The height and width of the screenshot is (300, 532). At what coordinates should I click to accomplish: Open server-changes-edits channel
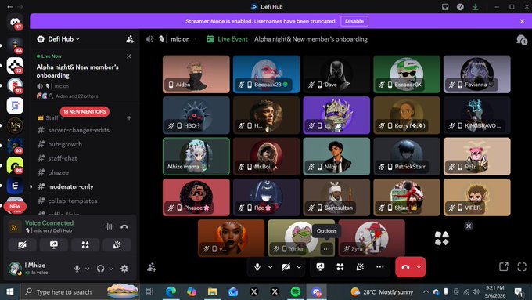click(x=78, y=130)
